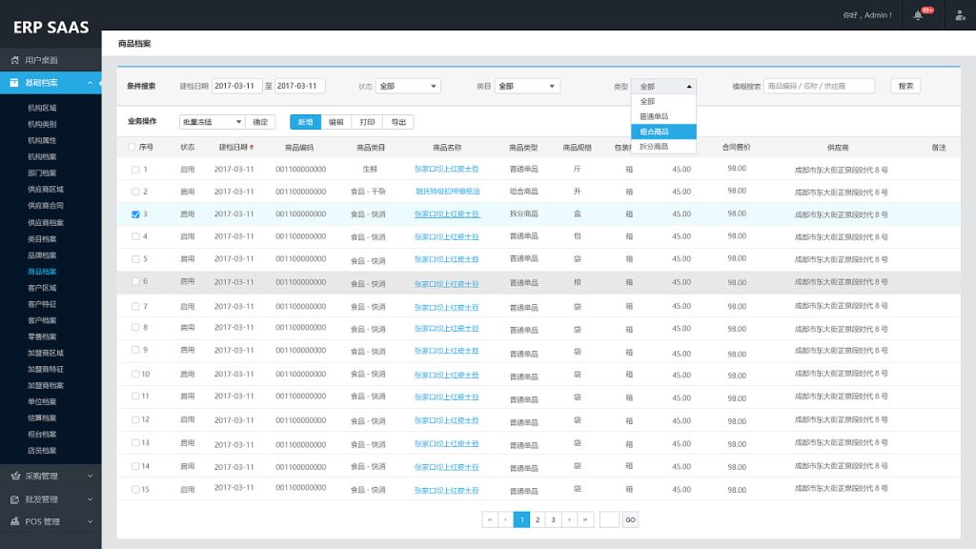The width and height of the screenshot is (976, 549).
Task: Open the 批量冻结 batch operation dropdown
Action: [212, 122]
